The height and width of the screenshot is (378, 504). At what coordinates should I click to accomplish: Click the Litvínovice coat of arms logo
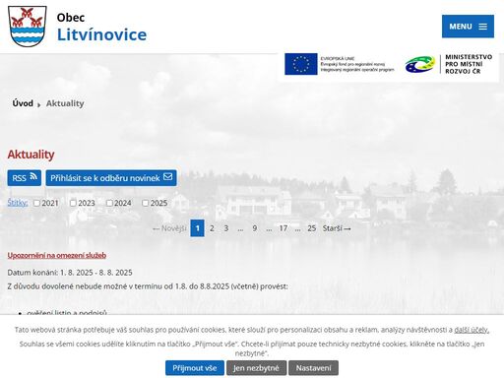(28, 27)
